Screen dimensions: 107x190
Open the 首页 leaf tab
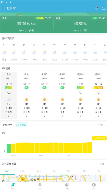coord(13,186)
